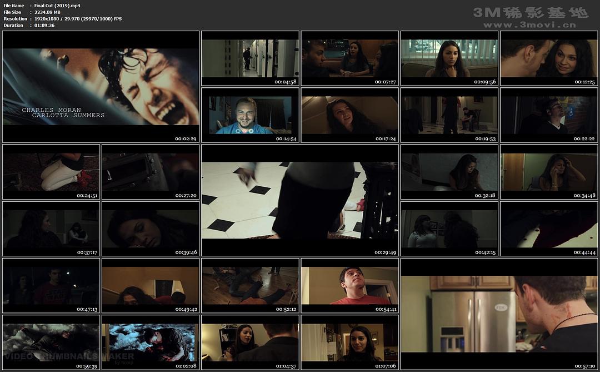The height and width of the screenshot is (372, 600).
Task: Click the frame timestamped 00:09:56
Action: point(449,58)
